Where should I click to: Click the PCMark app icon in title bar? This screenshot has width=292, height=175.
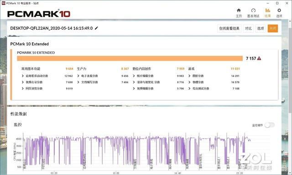tap(3, 3)
